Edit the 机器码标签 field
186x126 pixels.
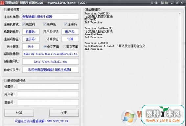click(31, 32)
